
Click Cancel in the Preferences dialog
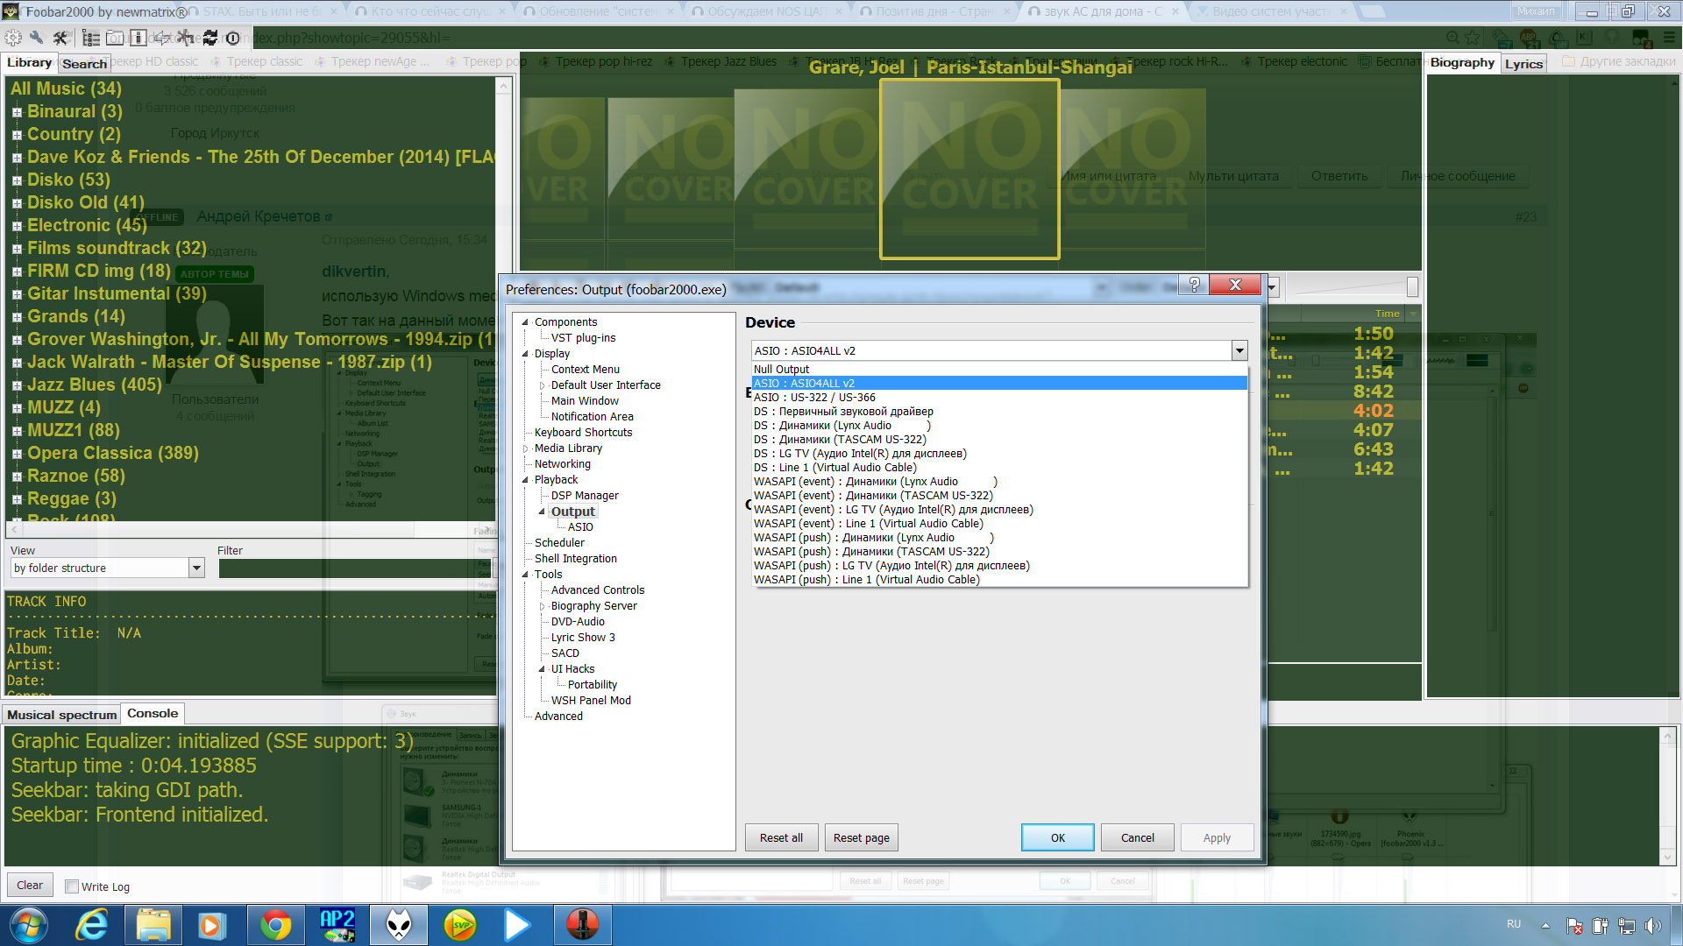click(1137, 837)
